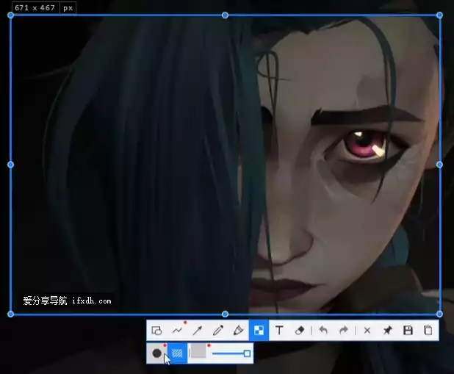Copy the screenshot to clipboard
Viewport: 454px width, 374px height.
pos(428,331)
